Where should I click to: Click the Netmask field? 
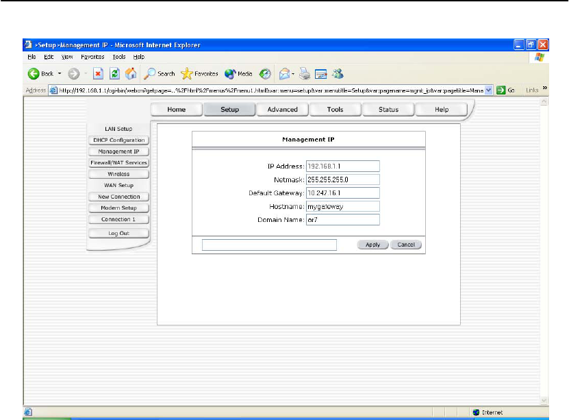[x=343, y=180]
